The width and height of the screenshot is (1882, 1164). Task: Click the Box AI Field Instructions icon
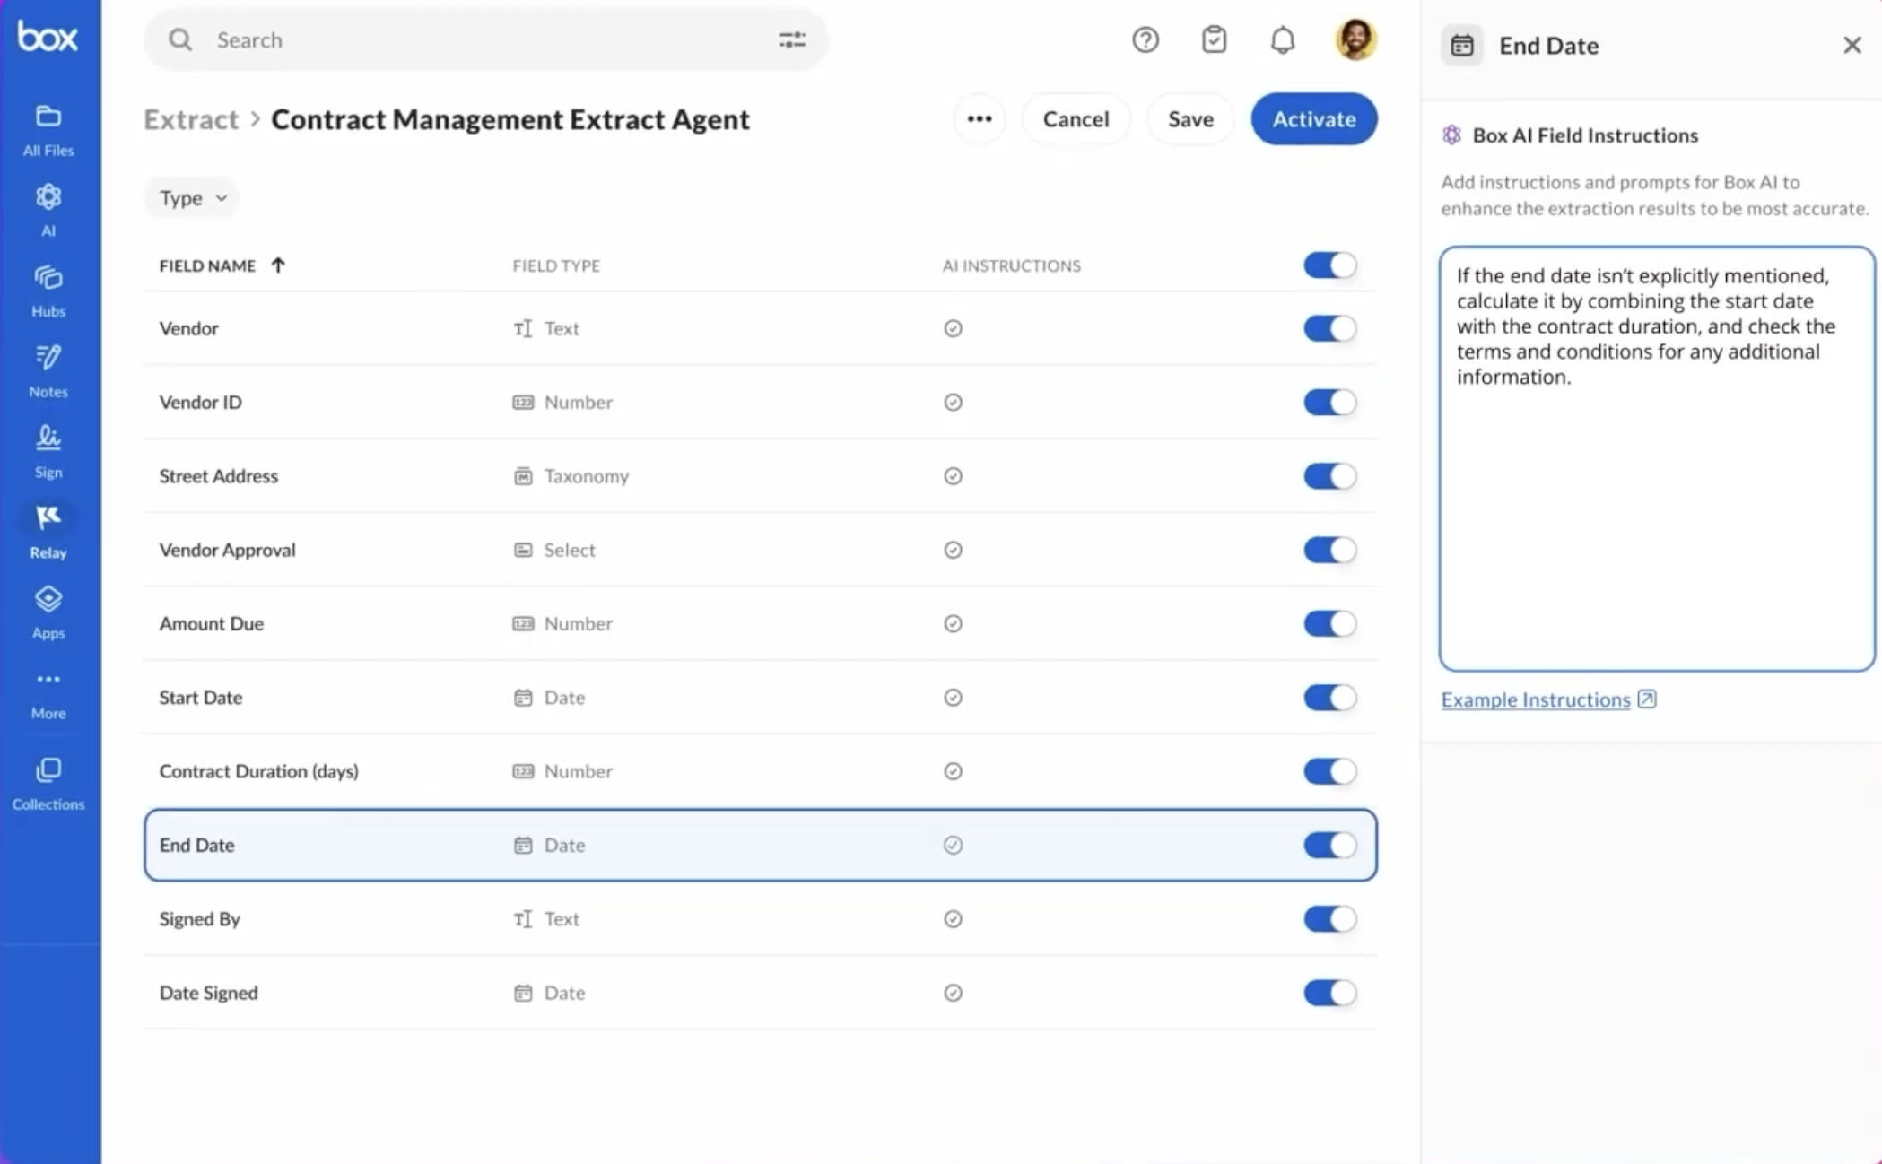coord(1451,135)
